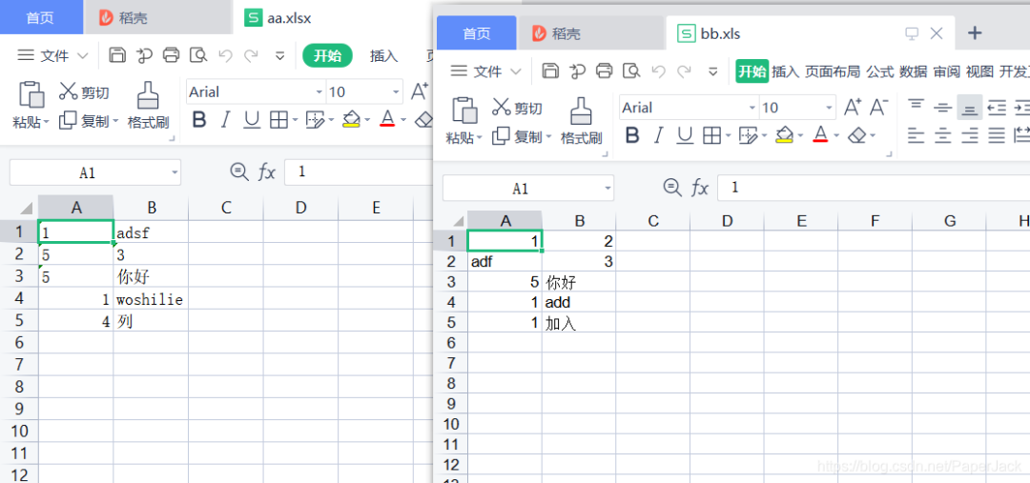
Task: Expand the Name Box dropdown in bb.xls
Action: 608,189
